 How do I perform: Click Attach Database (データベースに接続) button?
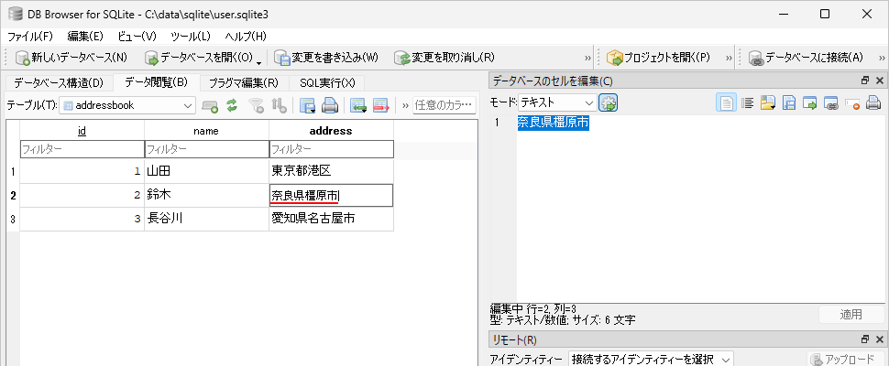pos(807,57)
